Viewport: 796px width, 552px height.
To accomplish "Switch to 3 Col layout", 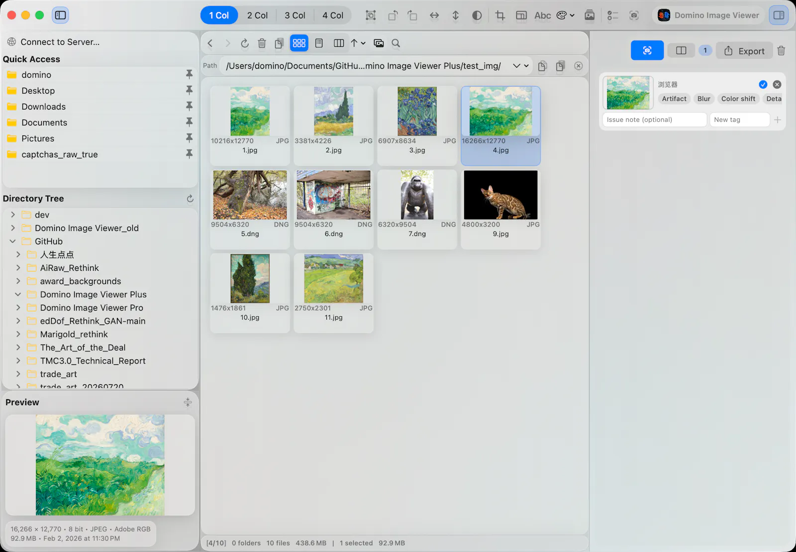I will (x=295, y=15).
